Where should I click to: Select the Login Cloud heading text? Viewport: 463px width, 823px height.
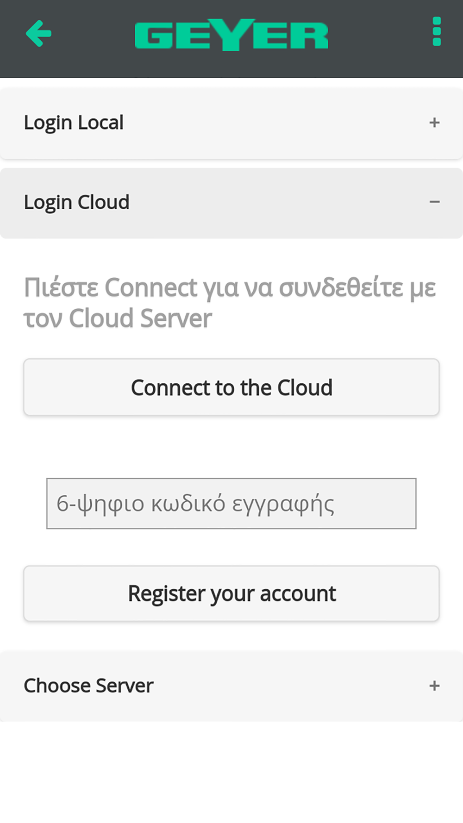click(76, 203)
